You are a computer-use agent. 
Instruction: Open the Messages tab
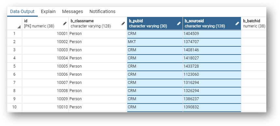[72, 11]
